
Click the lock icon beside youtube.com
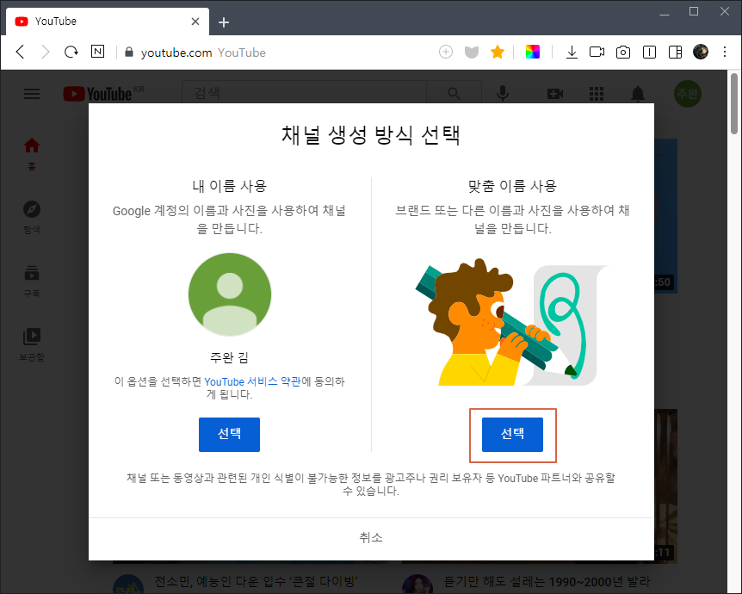pyautogui.click(x=129, y=52)
